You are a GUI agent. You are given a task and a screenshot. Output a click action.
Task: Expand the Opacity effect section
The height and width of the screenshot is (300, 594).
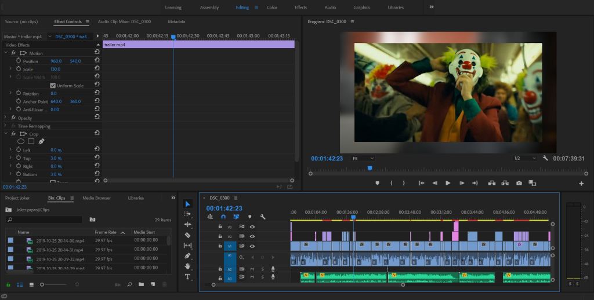coord(6,118)
